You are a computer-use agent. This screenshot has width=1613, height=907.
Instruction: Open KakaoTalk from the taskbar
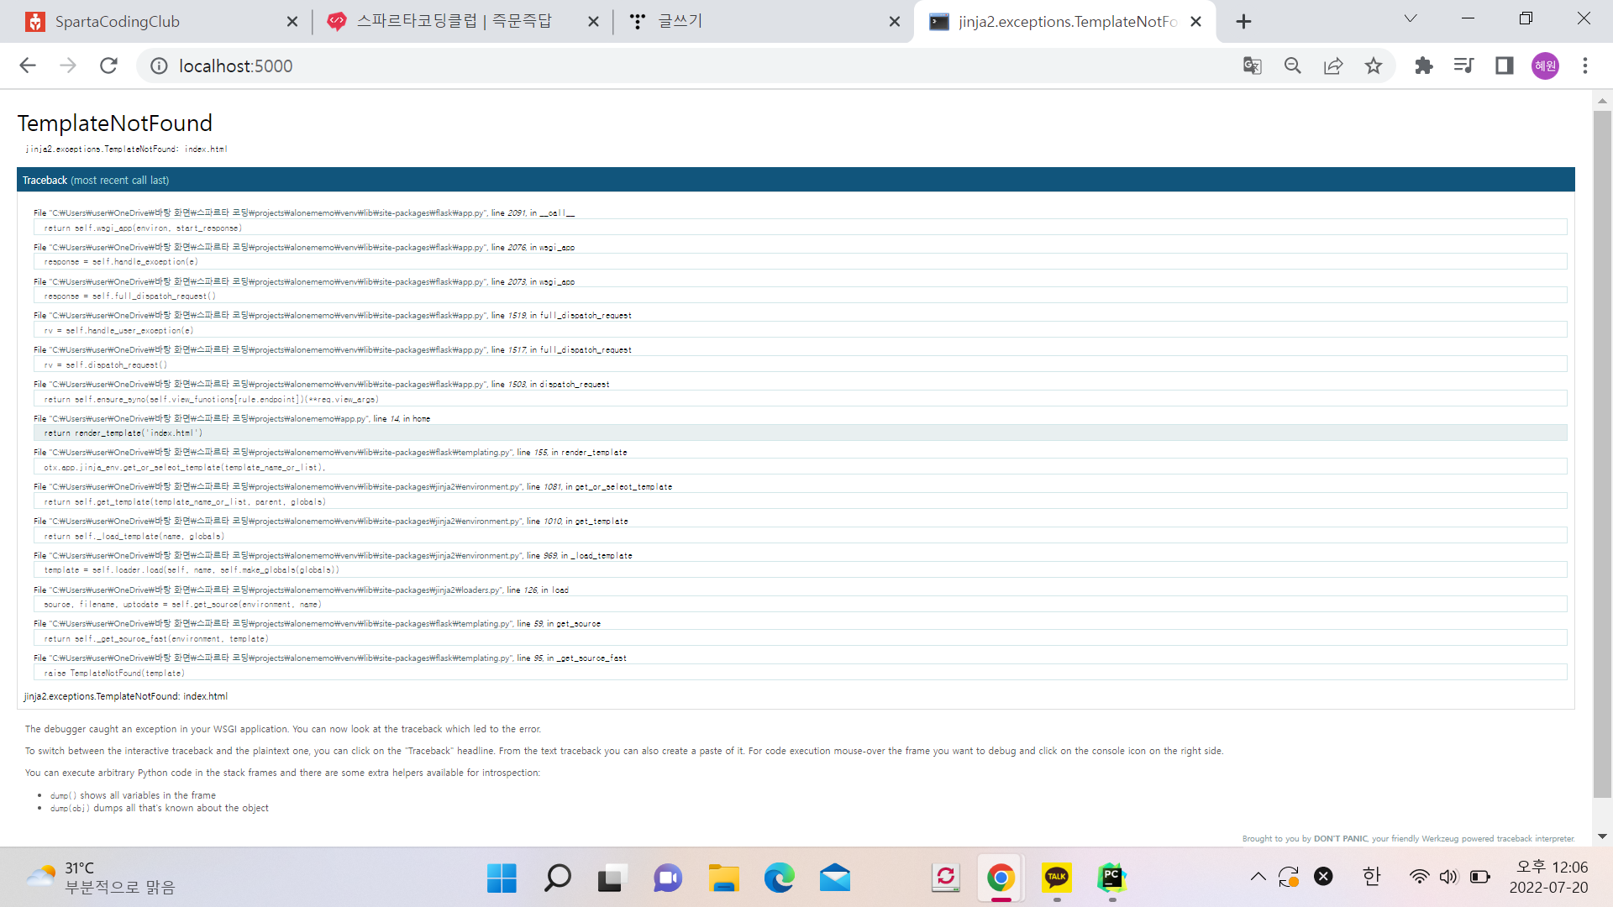[x=1056, y=878]
